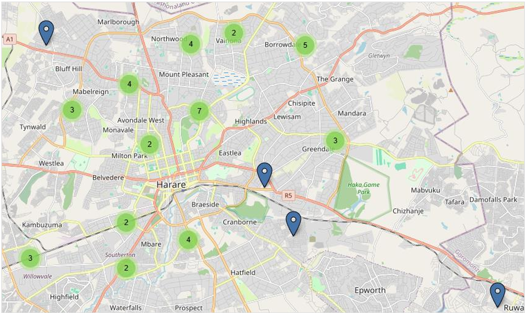Open the cluster of 2 below Southerton
The width and height of the screenshot is (525, 313).
point(126,268)
